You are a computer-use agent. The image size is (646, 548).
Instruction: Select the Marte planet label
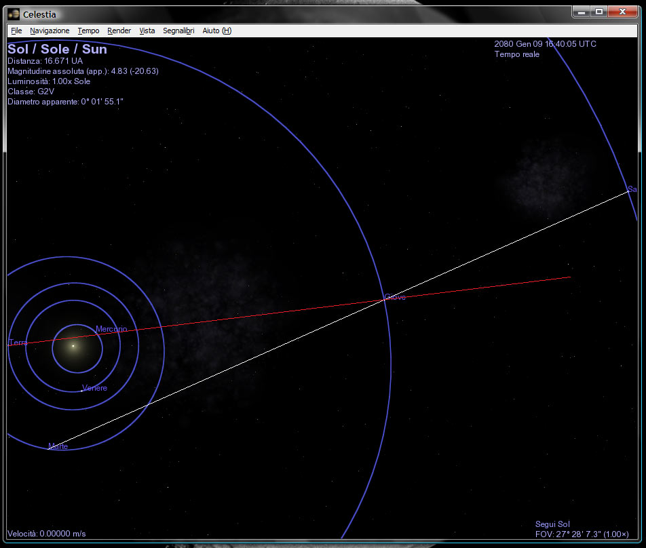58,446
